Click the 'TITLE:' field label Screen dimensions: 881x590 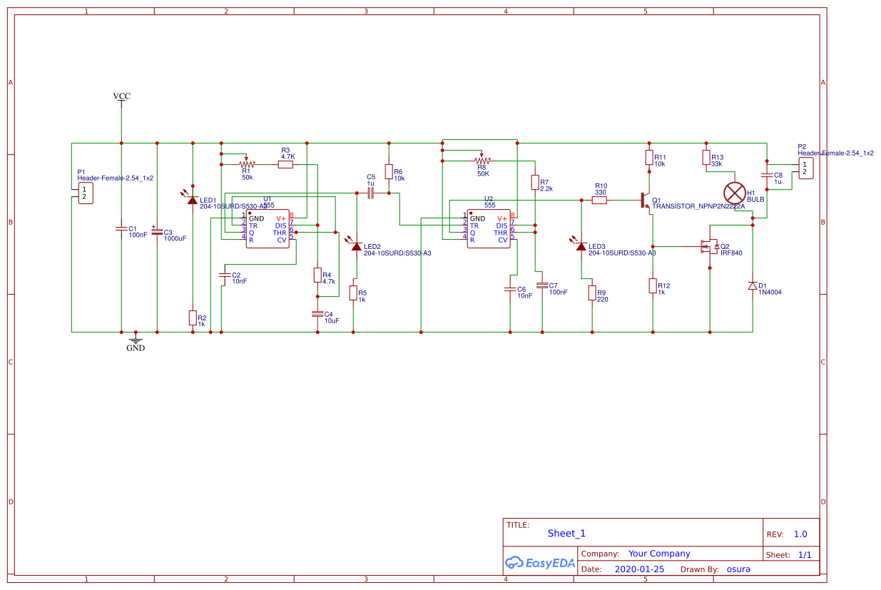(518, 525)
